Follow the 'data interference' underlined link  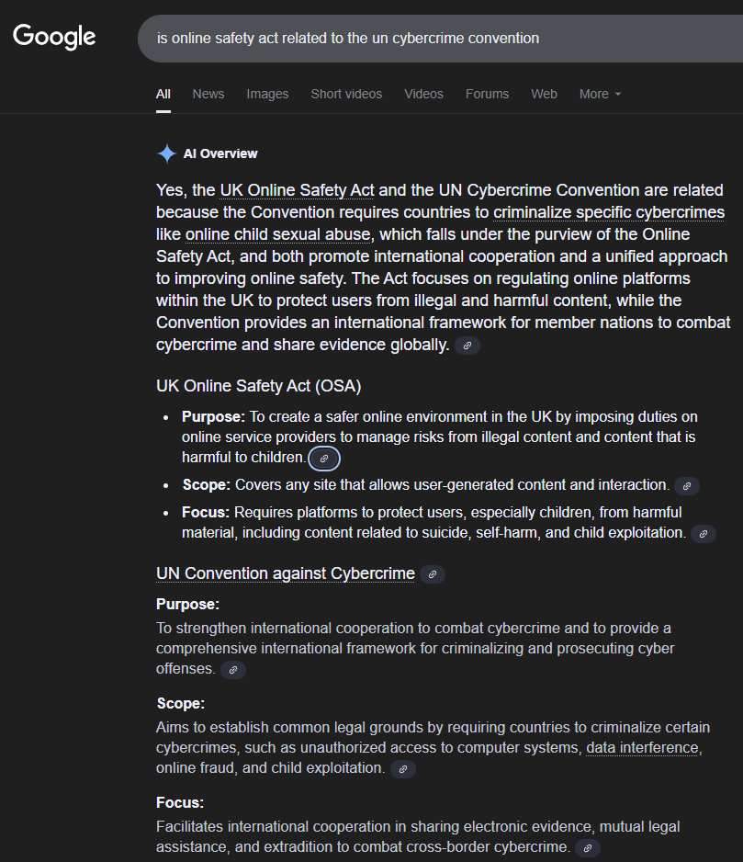pos(642,748)
